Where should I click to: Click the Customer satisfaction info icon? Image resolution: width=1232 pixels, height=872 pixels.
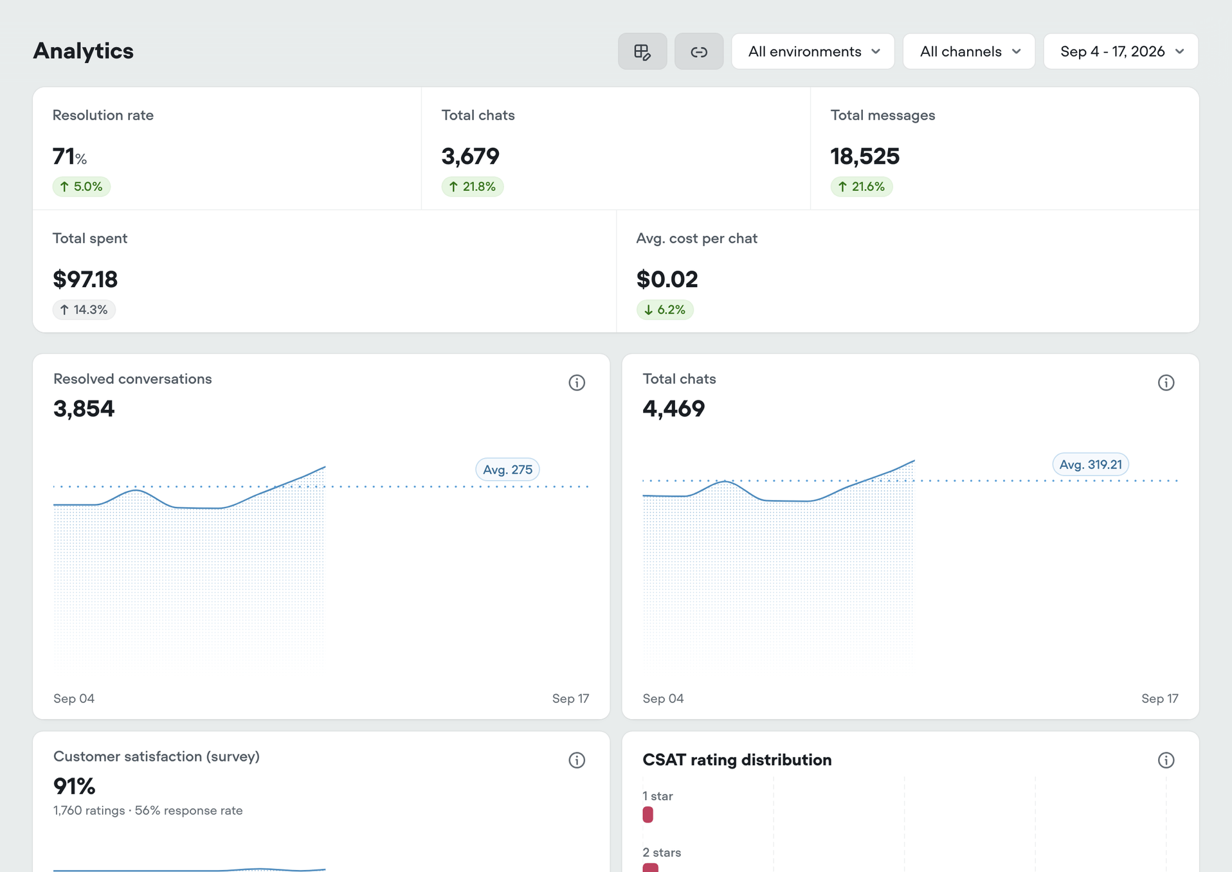click(577, 760)
